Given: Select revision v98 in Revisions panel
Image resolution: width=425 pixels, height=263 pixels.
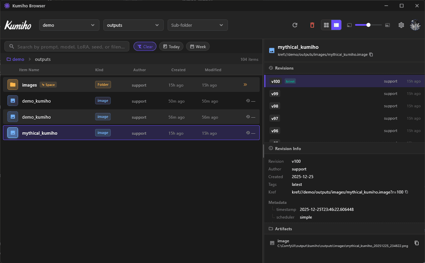Looking at the screenshot, I should pyautogui.click(x=344, y=106).
